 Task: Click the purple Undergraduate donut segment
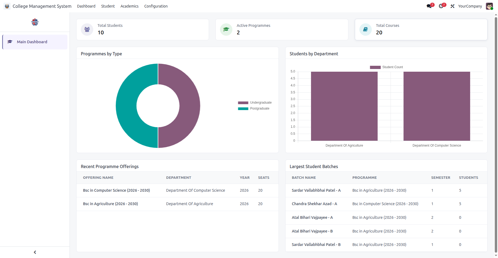coord(189,106)
